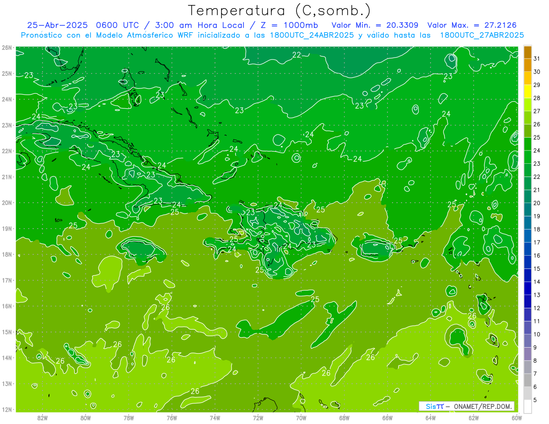
Task: Click the "18N" latitude axis label
Action: pos(7,254)
